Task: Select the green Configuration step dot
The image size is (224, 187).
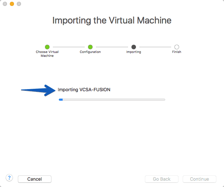Action: (90, 47)
